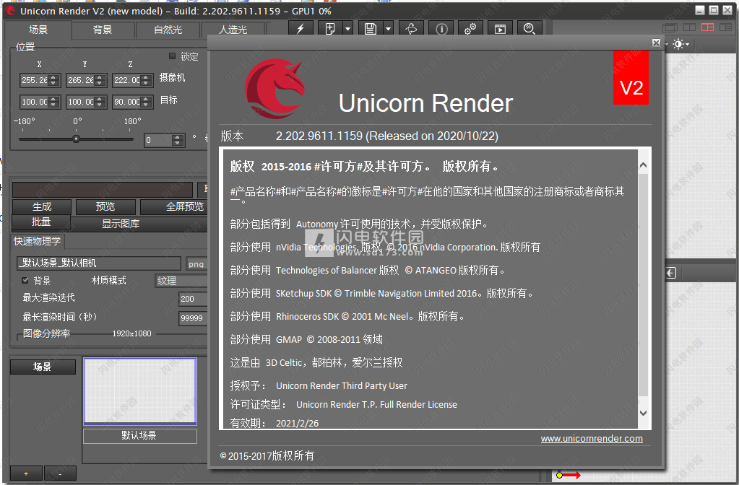Close the Unicorn Render about dialog

point(656,43)
